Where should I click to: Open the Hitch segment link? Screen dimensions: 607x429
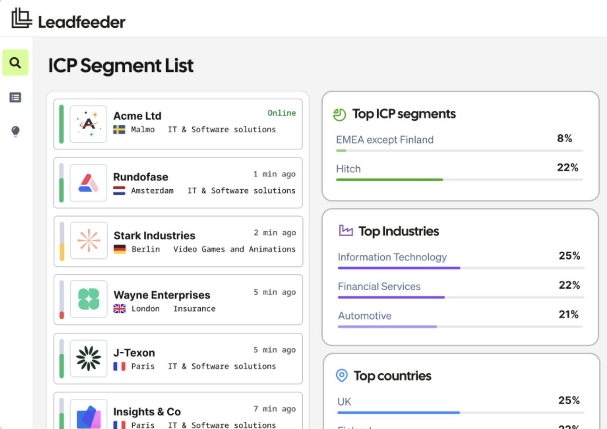point(348,169)
